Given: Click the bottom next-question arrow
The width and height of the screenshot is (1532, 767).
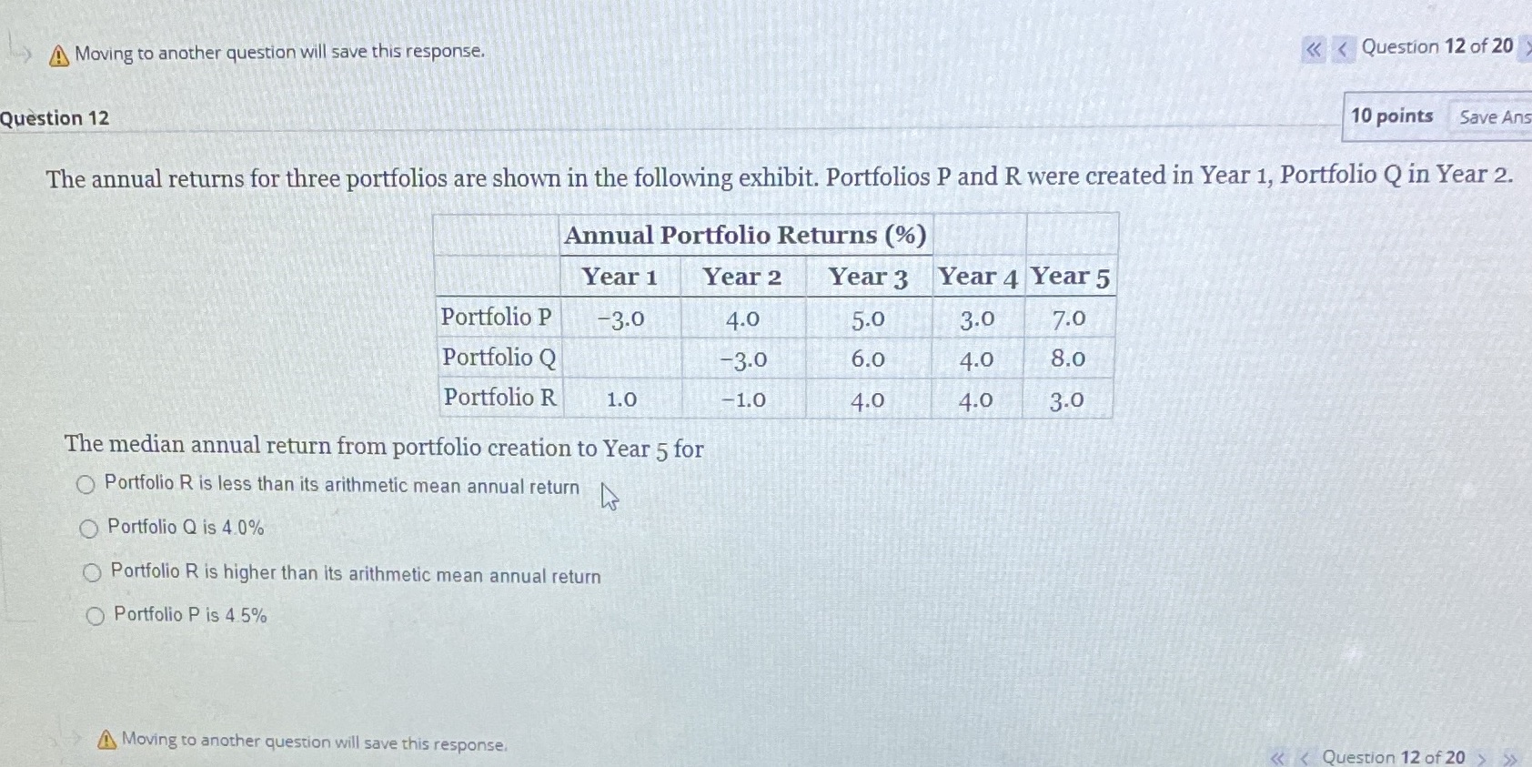Looking at the screenshot, I should click(x=1481, y=756).
